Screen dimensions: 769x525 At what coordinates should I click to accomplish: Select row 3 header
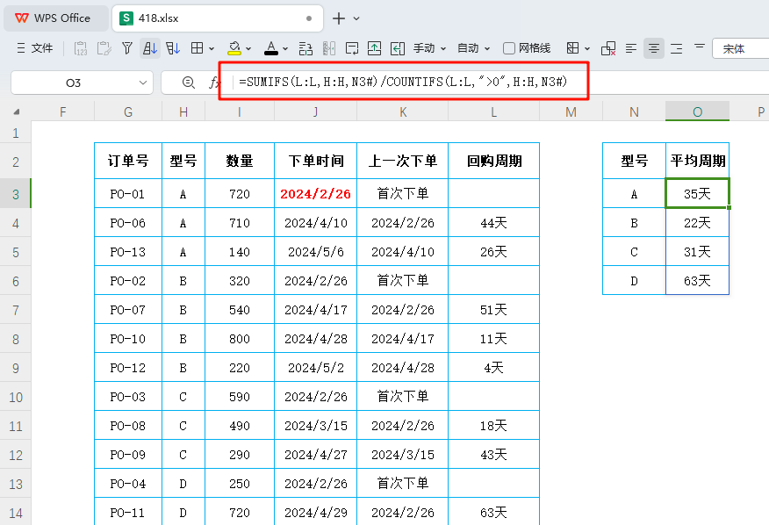pos(16,194)
